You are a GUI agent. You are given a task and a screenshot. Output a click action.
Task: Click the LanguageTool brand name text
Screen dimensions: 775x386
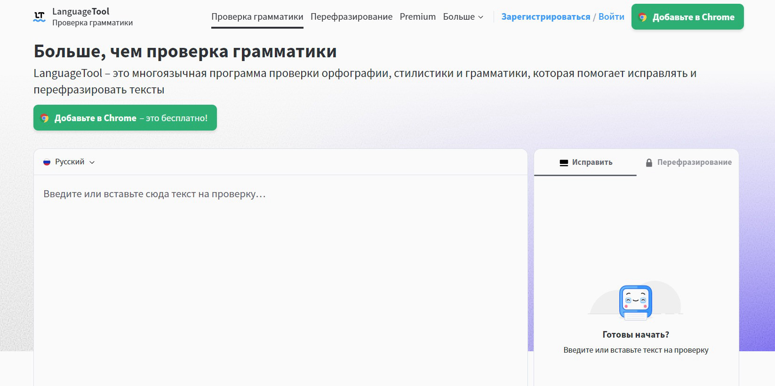[x=81, y=12]
